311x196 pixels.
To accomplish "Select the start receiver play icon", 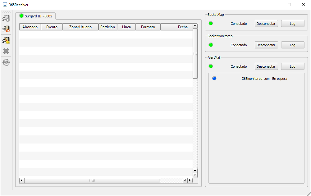I will [6, 18].
